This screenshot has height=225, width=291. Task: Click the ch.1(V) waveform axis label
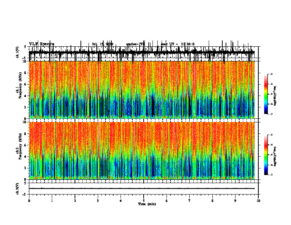point(18,52)
